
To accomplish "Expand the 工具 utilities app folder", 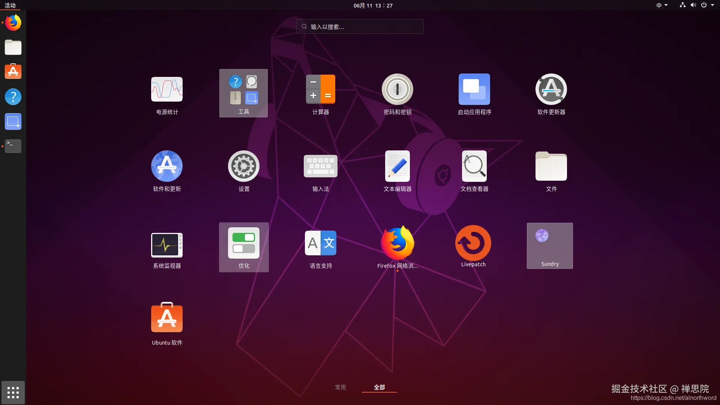I will tap(244, 93).
